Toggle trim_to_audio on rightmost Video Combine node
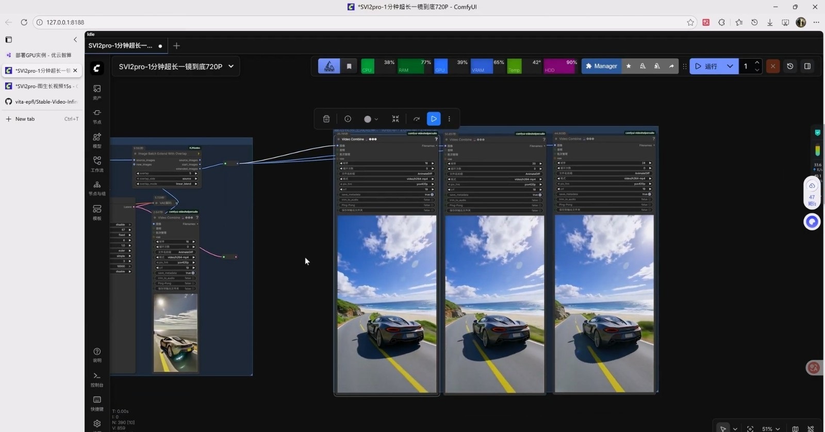Screen dimensions: 825x432 649,200
